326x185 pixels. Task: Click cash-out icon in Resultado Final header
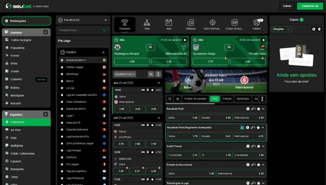[248, 109]
